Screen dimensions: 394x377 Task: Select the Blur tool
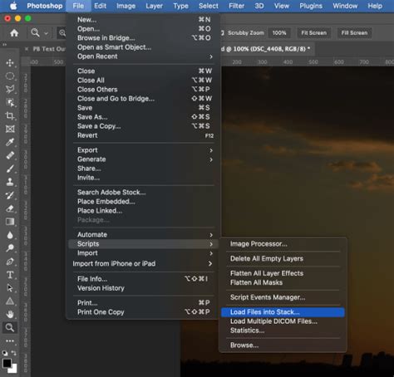[x=10, y=235]
